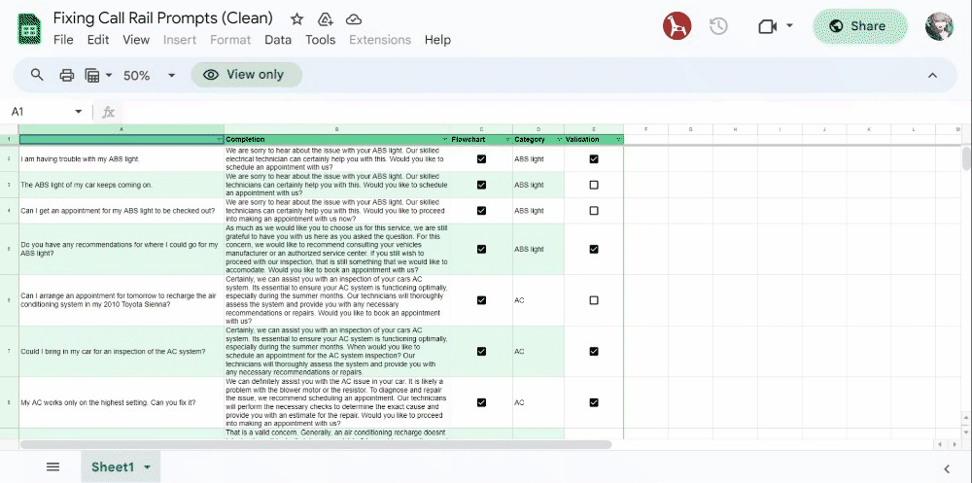The width and height of the screenshot is (972, 483).
Task: Click the scroll left arrow
Action: (940, 444)
